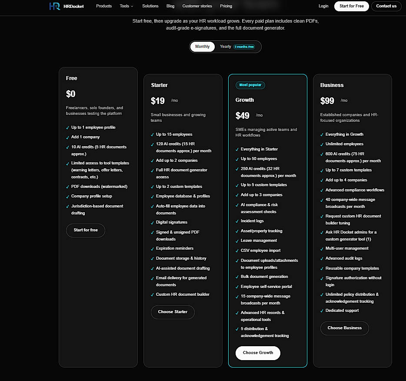Click checkmark beside Document storage & history
The image size is (406, 381).
click(152, 259)
